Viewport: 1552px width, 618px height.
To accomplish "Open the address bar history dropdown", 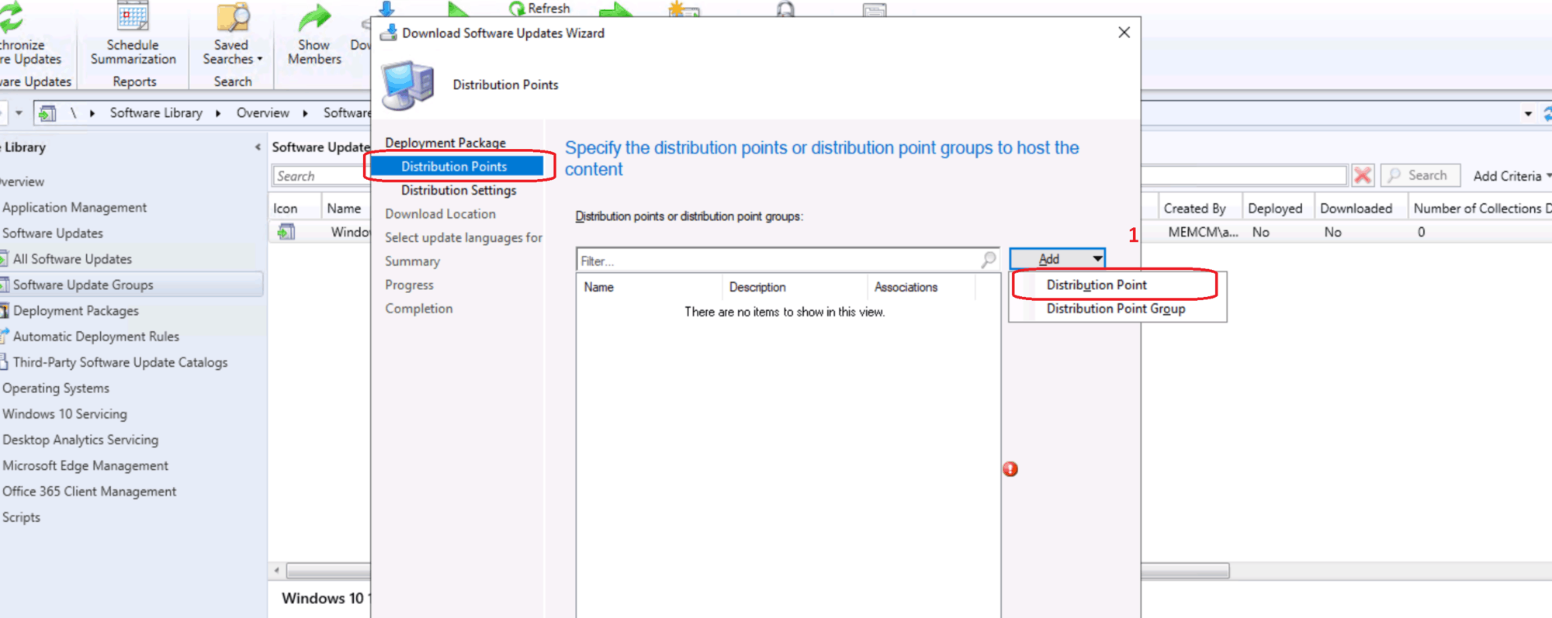I will 1528,113.
